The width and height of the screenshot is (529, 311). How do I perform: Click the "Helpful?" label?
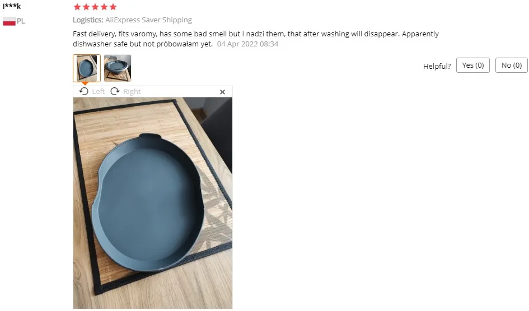pos(437,66)
